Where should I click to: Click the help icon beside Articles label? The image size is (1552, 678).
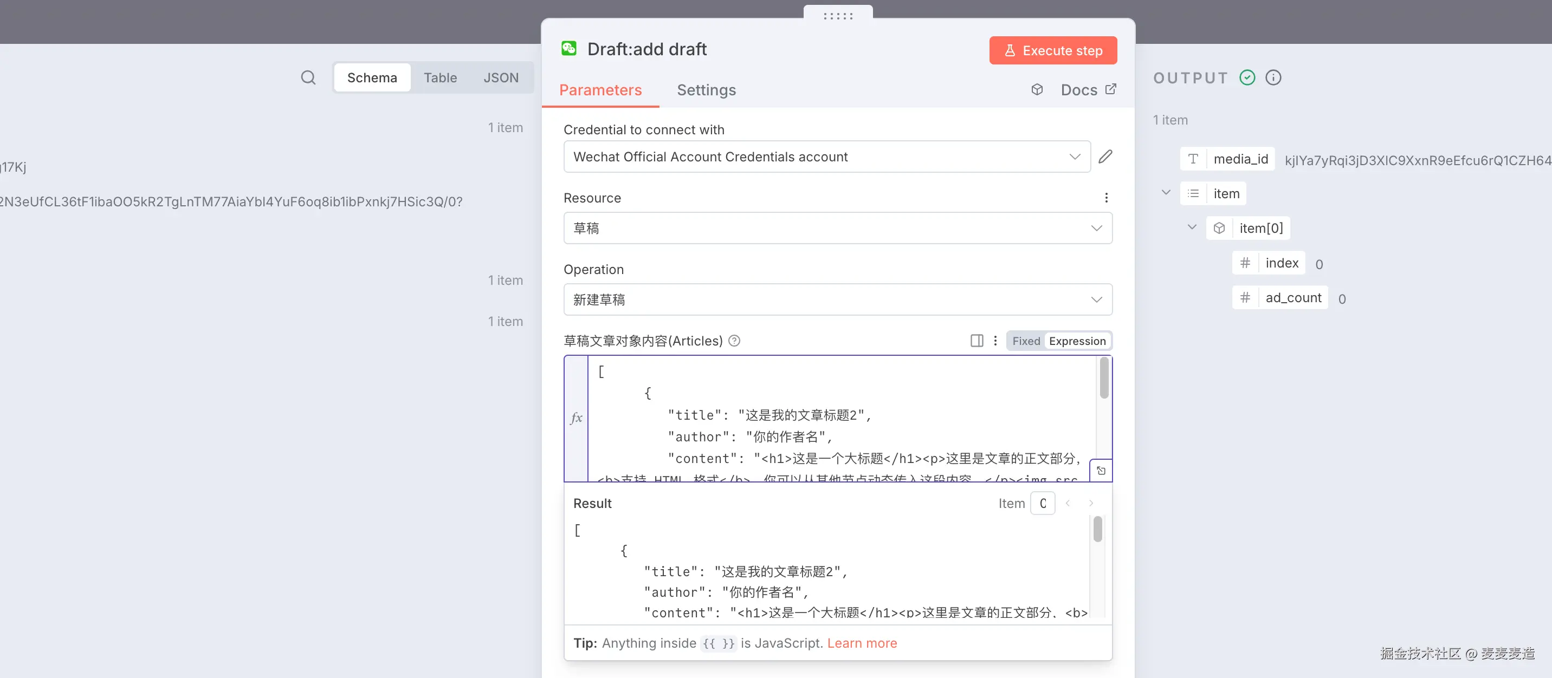[734, 341]
